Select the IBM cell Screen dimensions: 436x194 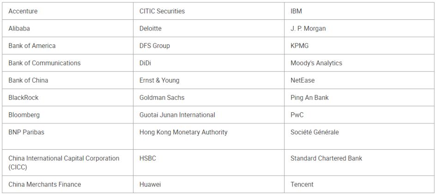point(296,12)
